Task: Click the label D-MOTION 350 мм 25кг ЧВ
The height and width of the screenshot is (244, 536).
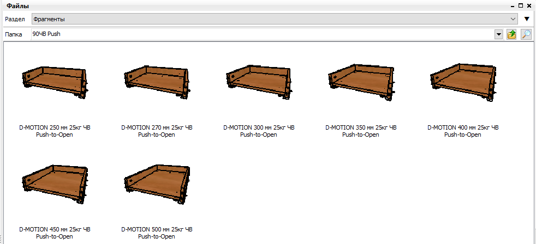Action: coord(361,127)
